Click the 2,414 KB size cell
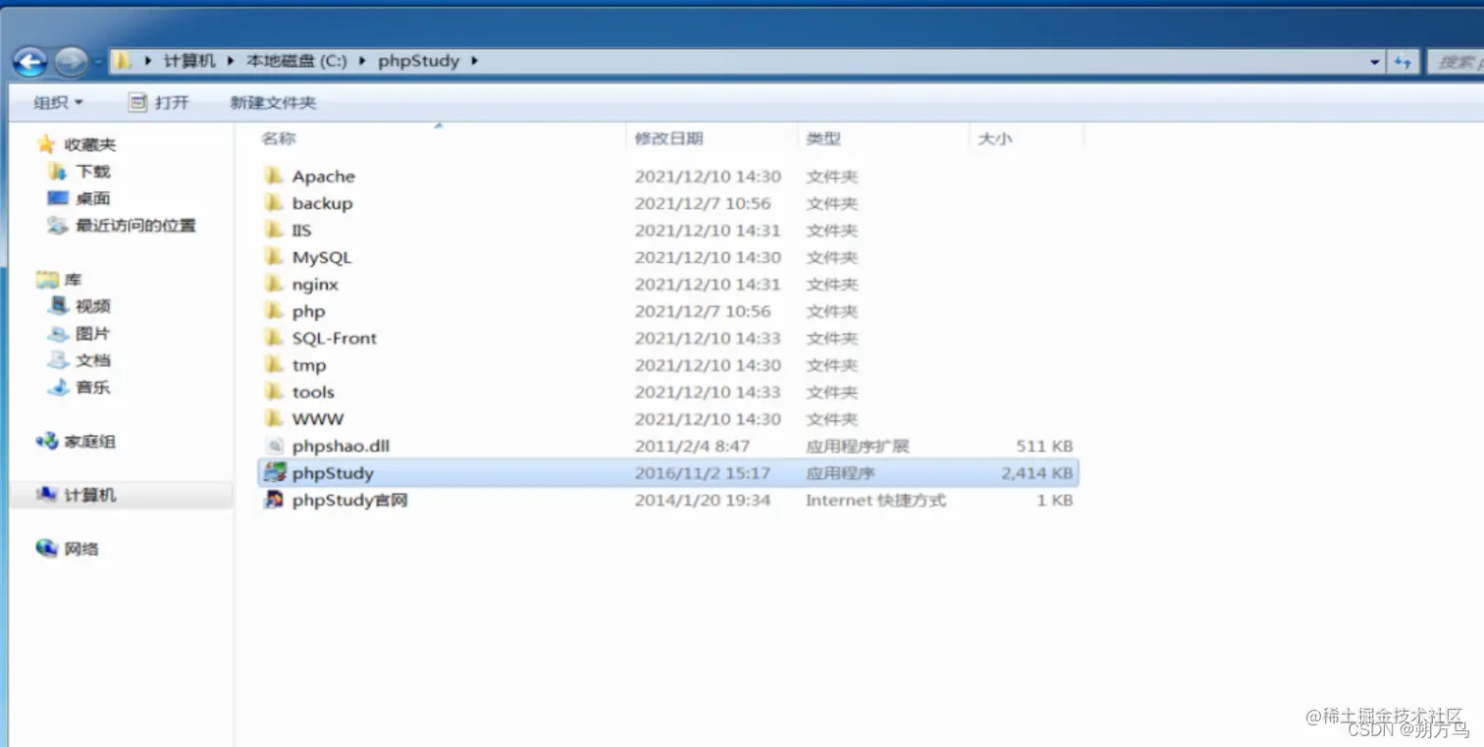Viewport: 1484px width, 747px height. tap(1036, 473)
